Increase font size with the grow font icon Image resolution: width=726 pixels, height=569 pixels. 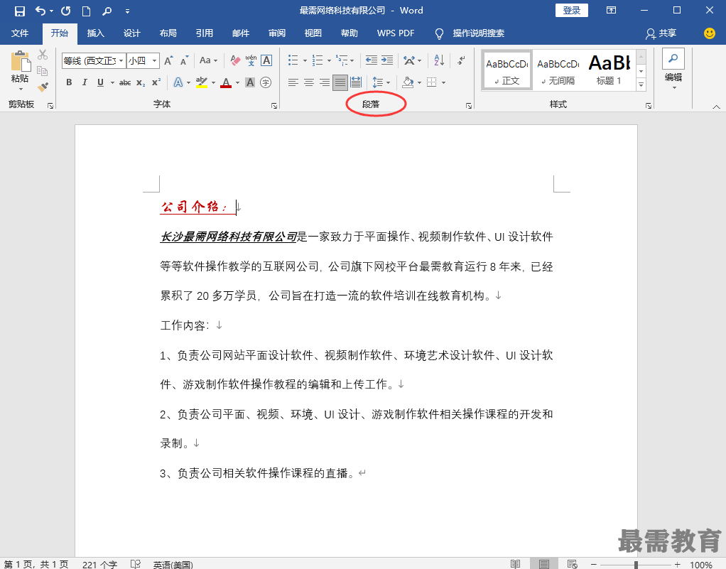pyautogui.click(x=168, y=60)
